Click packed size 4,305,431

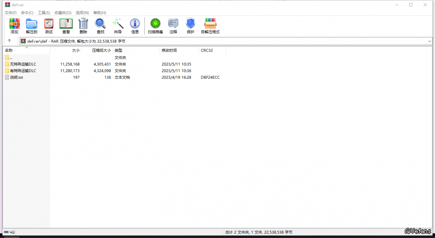(x=102, y=64)
